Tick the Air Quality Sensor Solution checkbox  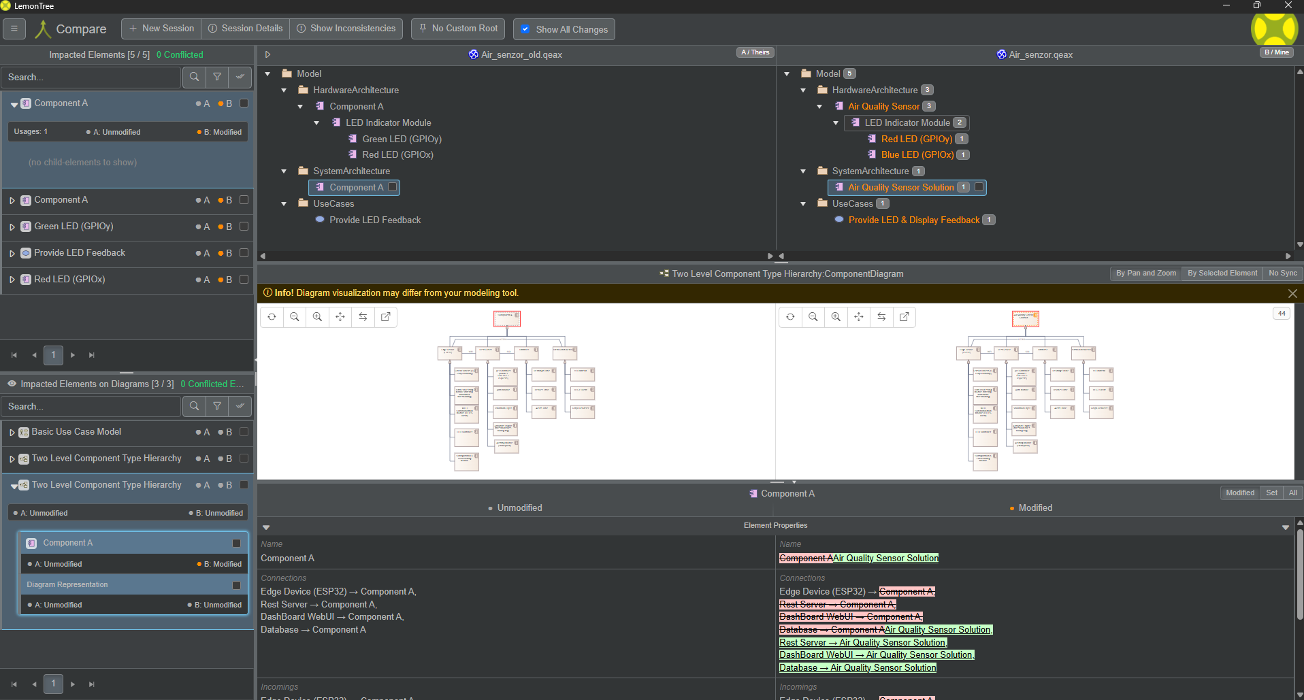pos(979,187)
